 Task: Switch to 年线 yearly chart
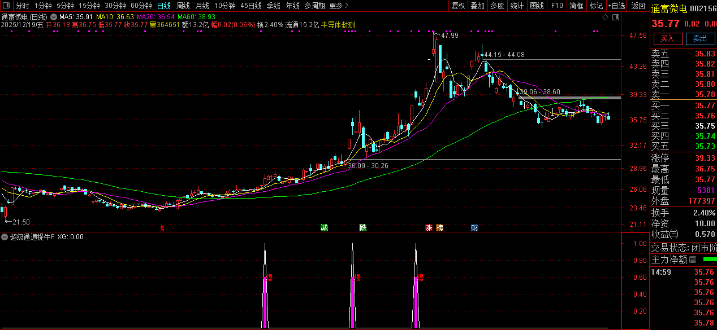click(292, 6)
